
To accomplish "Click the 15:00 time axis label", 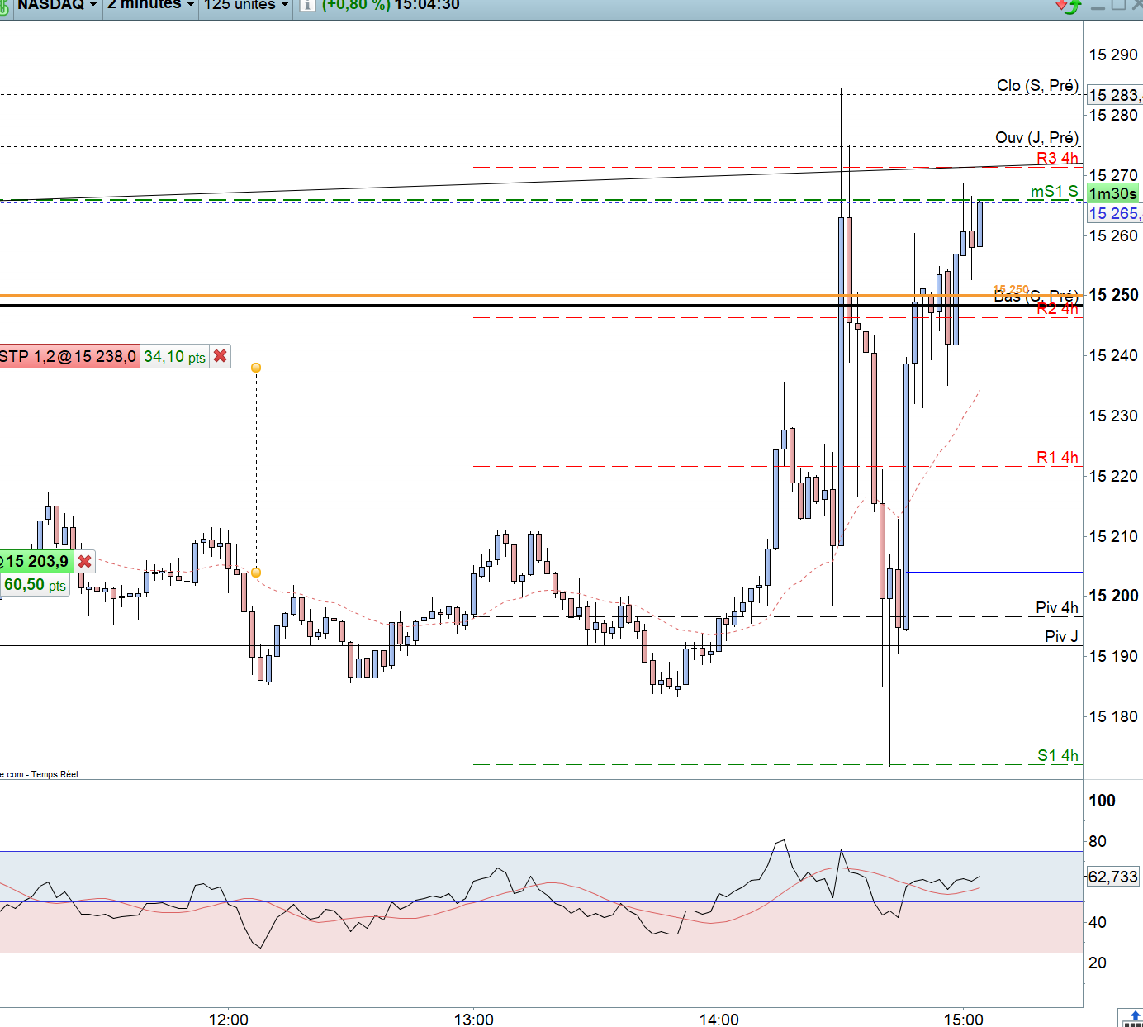I will point(964,1020).
